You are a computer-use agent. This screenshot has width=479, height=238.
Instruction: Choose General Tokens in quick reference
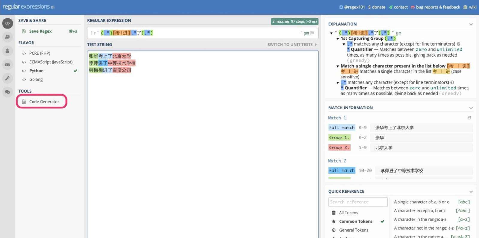[354, 230]
